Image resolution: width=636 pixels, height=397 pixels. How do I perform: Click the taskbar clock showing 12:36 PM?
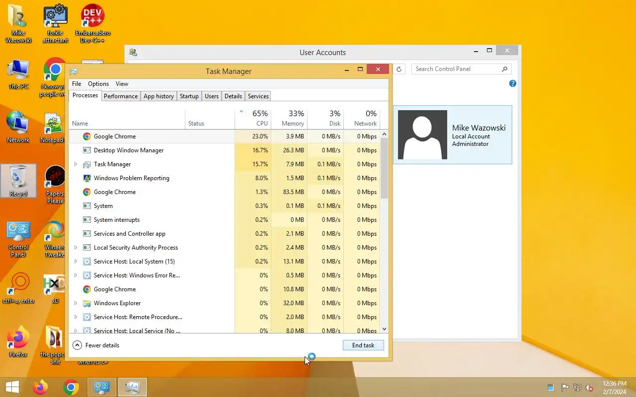pyautogui.click(x=615, y=388)
